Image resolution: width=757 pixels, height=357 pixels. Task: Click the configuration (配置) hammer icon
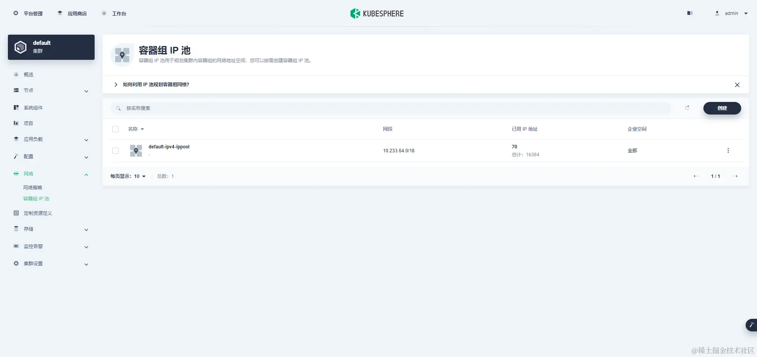(16, 156)
